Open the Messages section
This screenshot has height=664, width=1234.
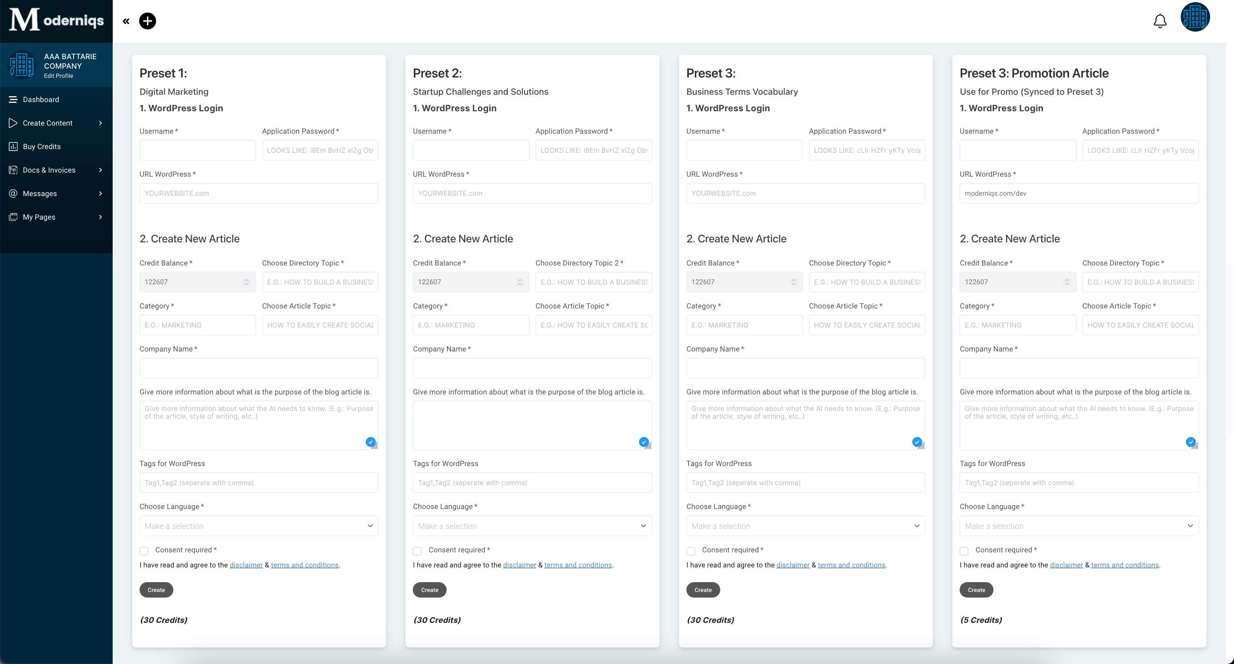pos(40,193)
